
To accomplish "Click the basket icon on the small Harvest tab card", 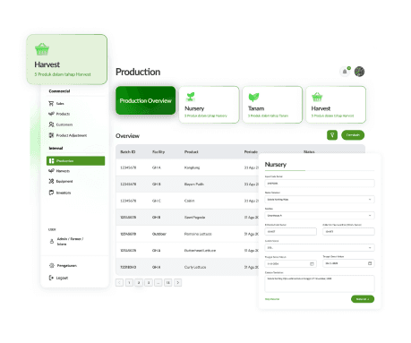I will (317, 97).
